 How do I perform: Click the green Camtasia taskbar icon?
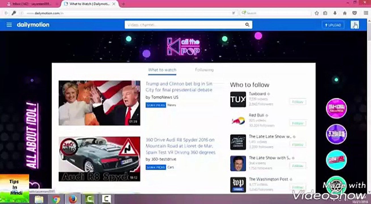tap(89, 199)
